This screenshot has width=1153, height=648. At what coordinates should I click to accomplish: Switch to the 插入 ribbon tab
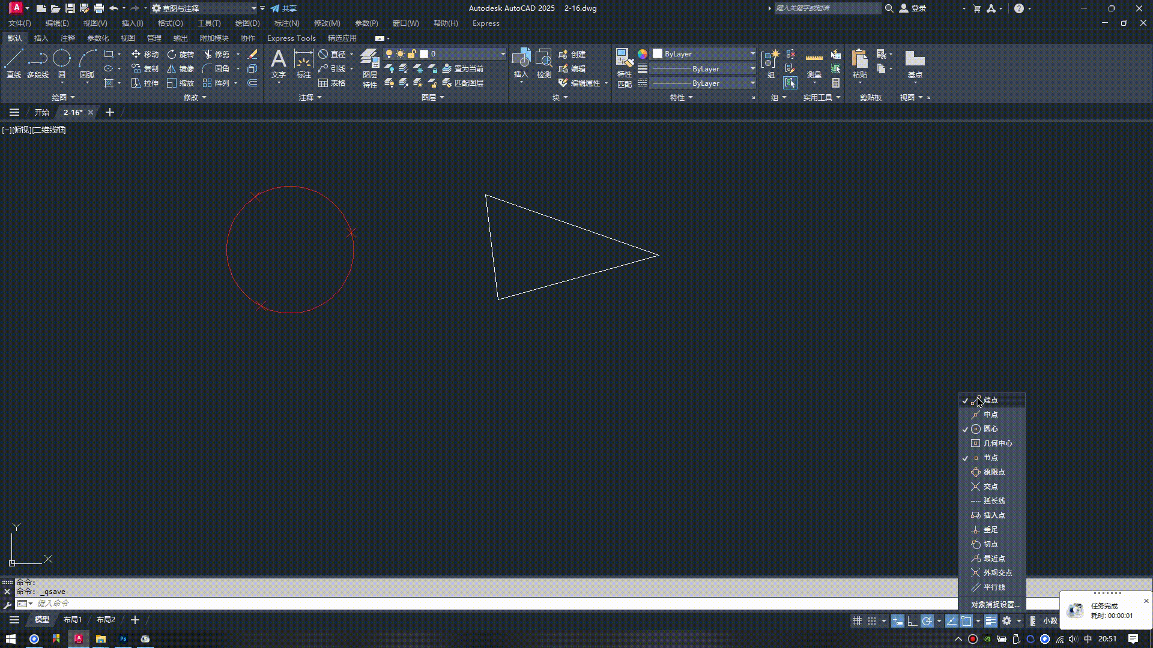pos(41,38)
